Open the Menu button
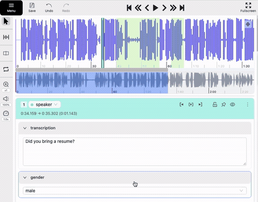 point(11,8)
